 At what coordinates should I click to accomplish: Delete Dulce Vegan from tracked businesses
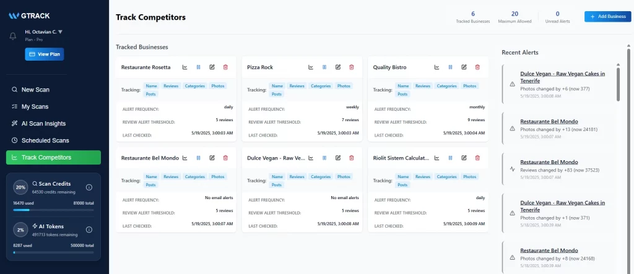pos(352,158)
